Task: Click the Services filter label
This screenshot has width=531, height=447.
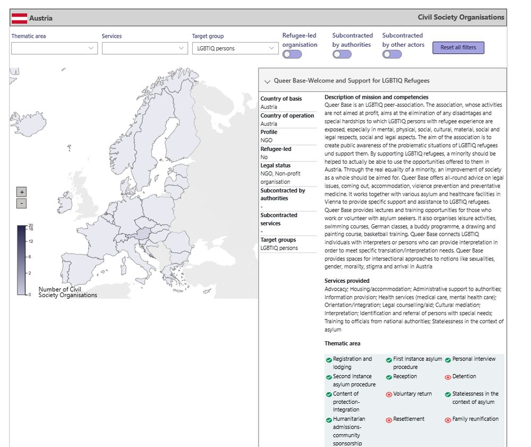Action: coord(112,36)
